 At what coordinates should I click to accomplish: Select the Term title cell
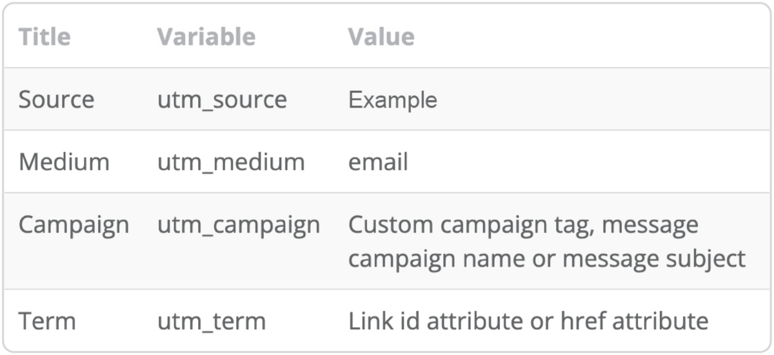(x=47, y=320)
